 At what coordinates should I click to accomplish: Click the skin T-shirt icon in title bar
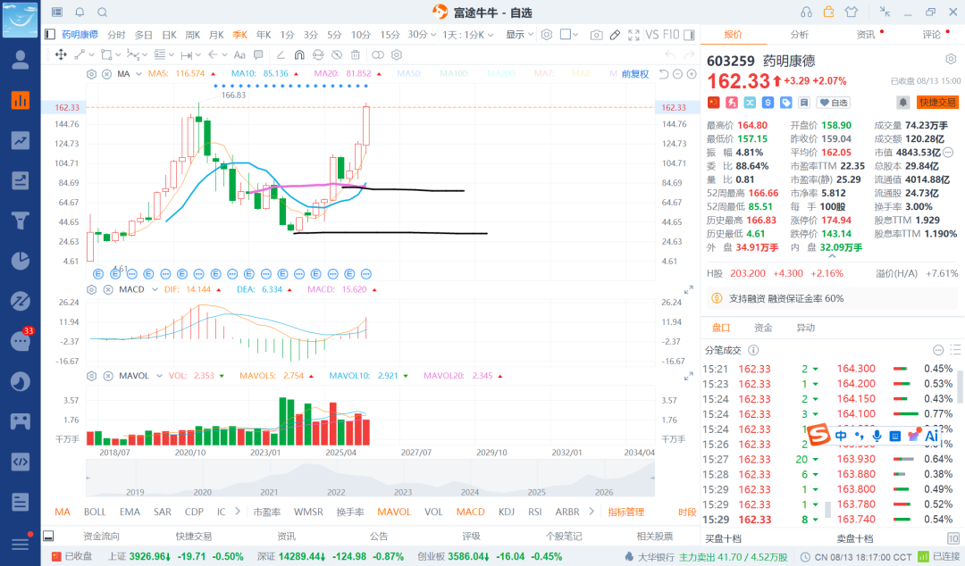pyautogui.click(x=852, y=12)
